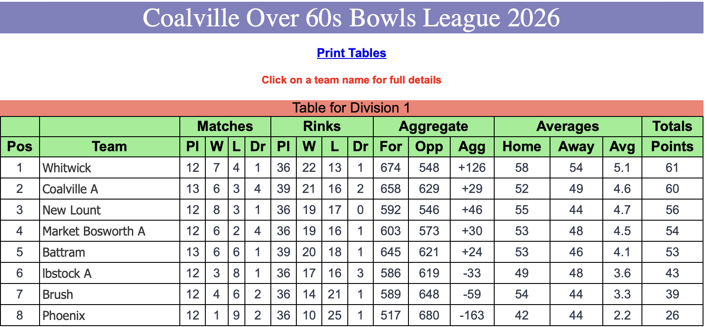This screenshot has width=707, height=327.
Task: Click the Table for Division 1 title bar
Action: [352, 108]
